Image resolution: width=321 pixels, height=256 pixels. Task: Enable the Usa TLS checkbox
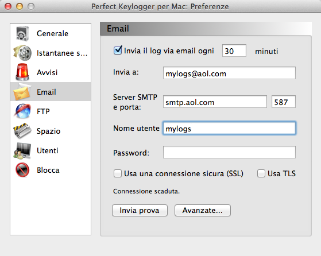(x=261, y=173)
